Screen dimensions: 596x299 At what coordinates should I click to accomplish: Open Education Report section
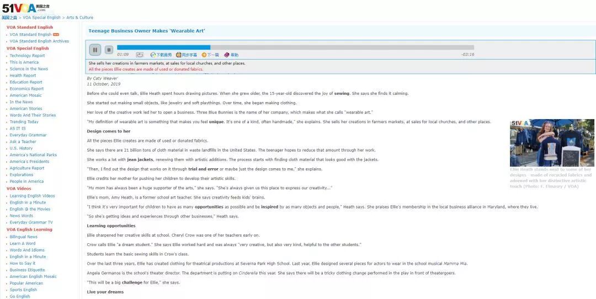26,82
